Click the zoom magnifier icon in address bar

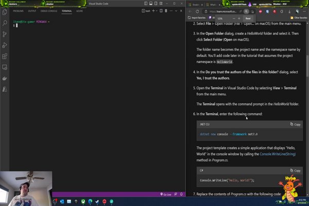[246, 11]
